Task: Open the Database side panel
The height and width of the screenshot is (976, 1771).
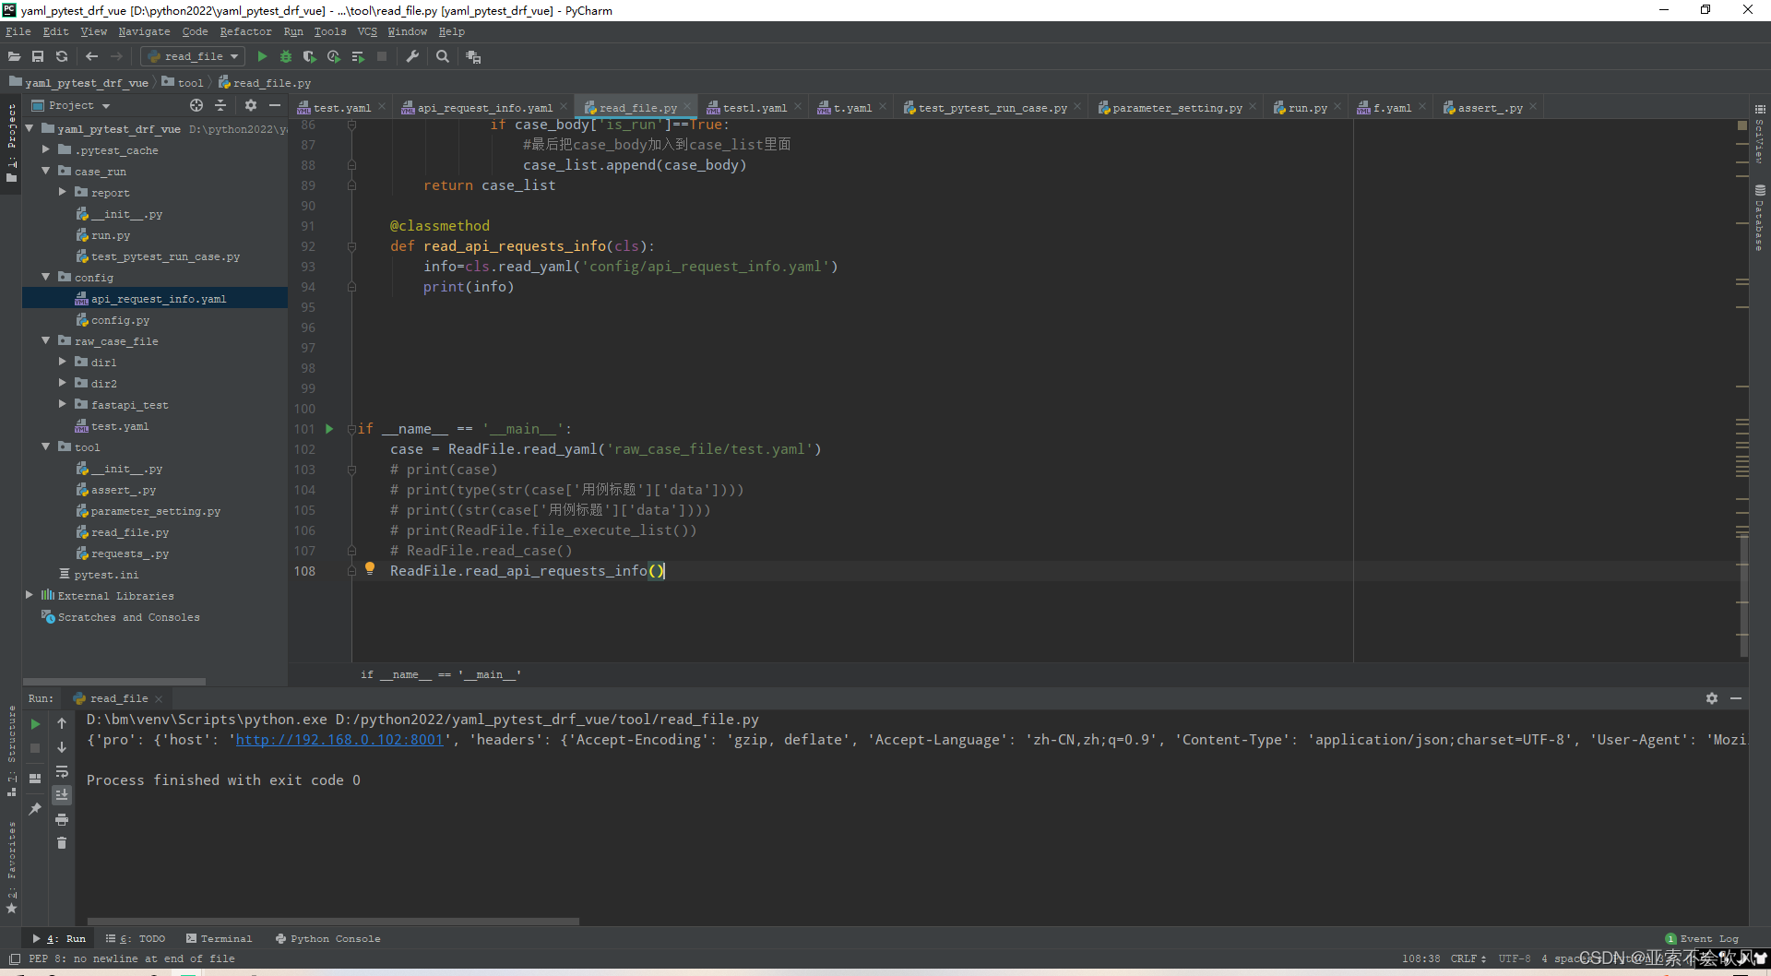Action: pyautogui.click(x=1760, y=218)
